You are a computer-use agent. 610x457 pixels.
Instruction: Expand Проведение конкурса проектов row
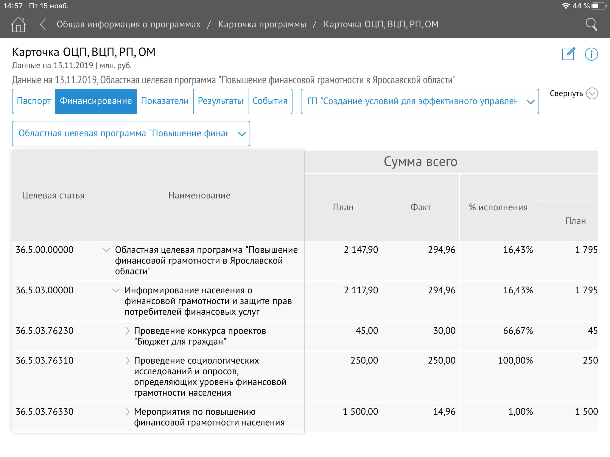point(127,331)
